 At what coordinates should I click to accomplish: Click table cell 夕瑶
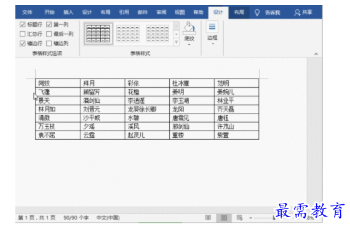pyautogui.click(x=103, y=127)
